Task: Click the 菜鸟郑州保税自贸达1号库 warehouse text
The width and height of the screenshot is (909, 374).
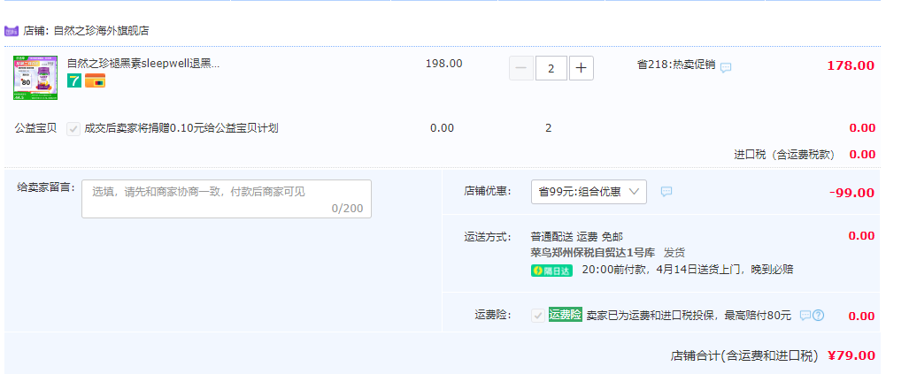Action: (593, 252)
